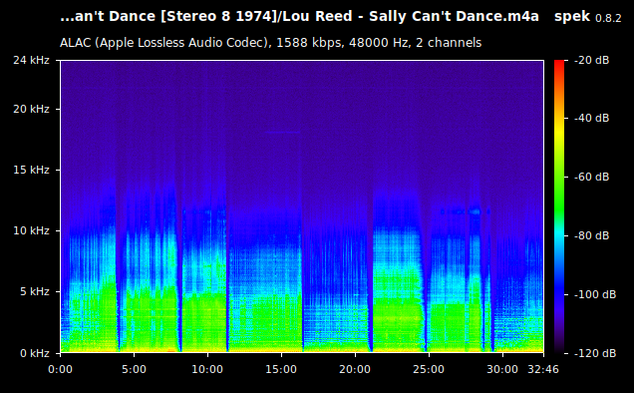Click the "10 kHz" frequency axis label
Viewport: 634px width, 393px height.
[x=31, y=230]
